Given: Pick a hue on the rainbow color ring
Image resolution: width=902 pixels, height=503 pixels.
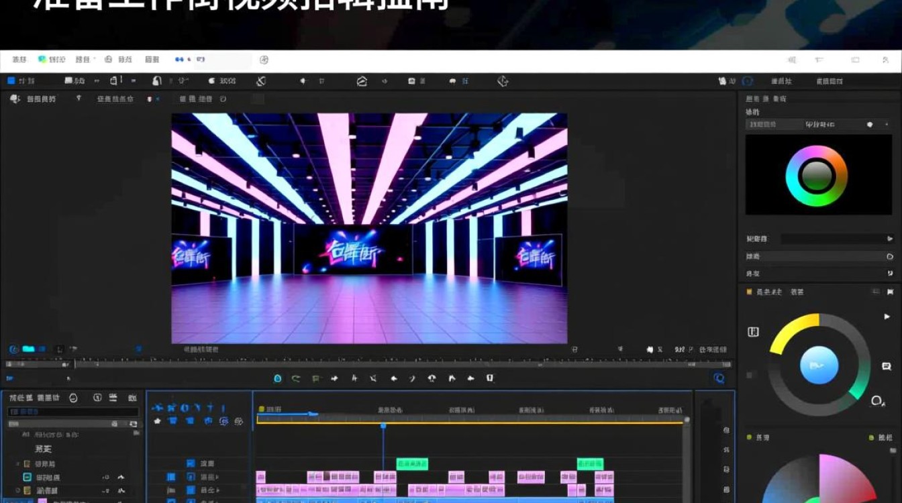Looking at the screenshot, I should (817, 152).
